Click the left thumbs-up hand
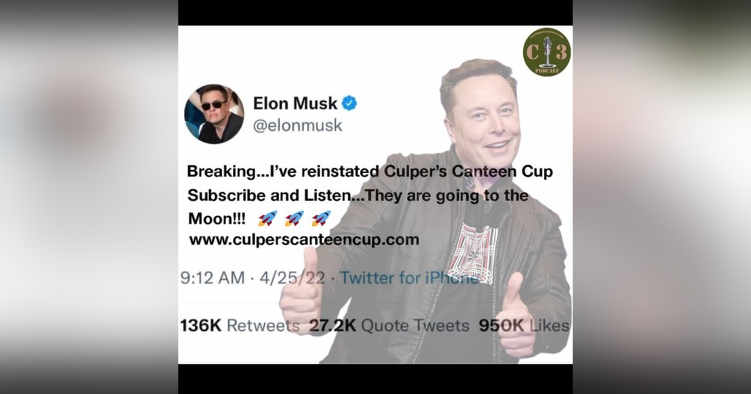This screenshot has width=751, height=394. coord(301,290)
